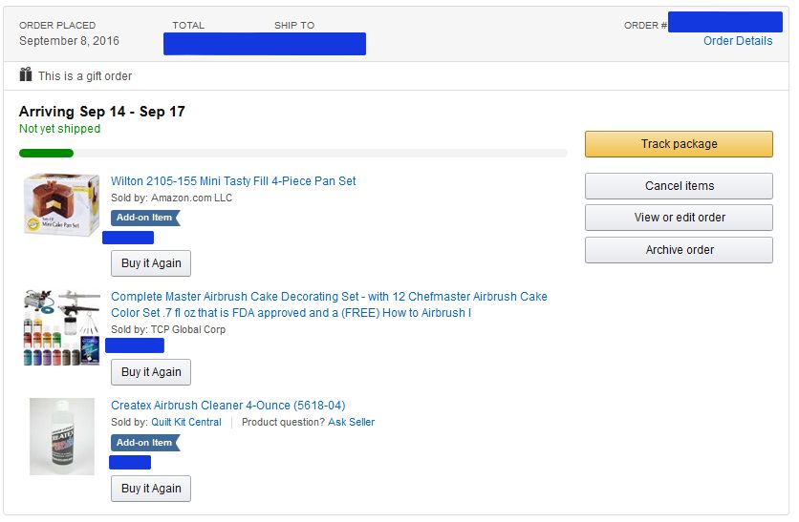Click the Createx Add-on Item badge

pyautogui.click(x=145, y=443)
